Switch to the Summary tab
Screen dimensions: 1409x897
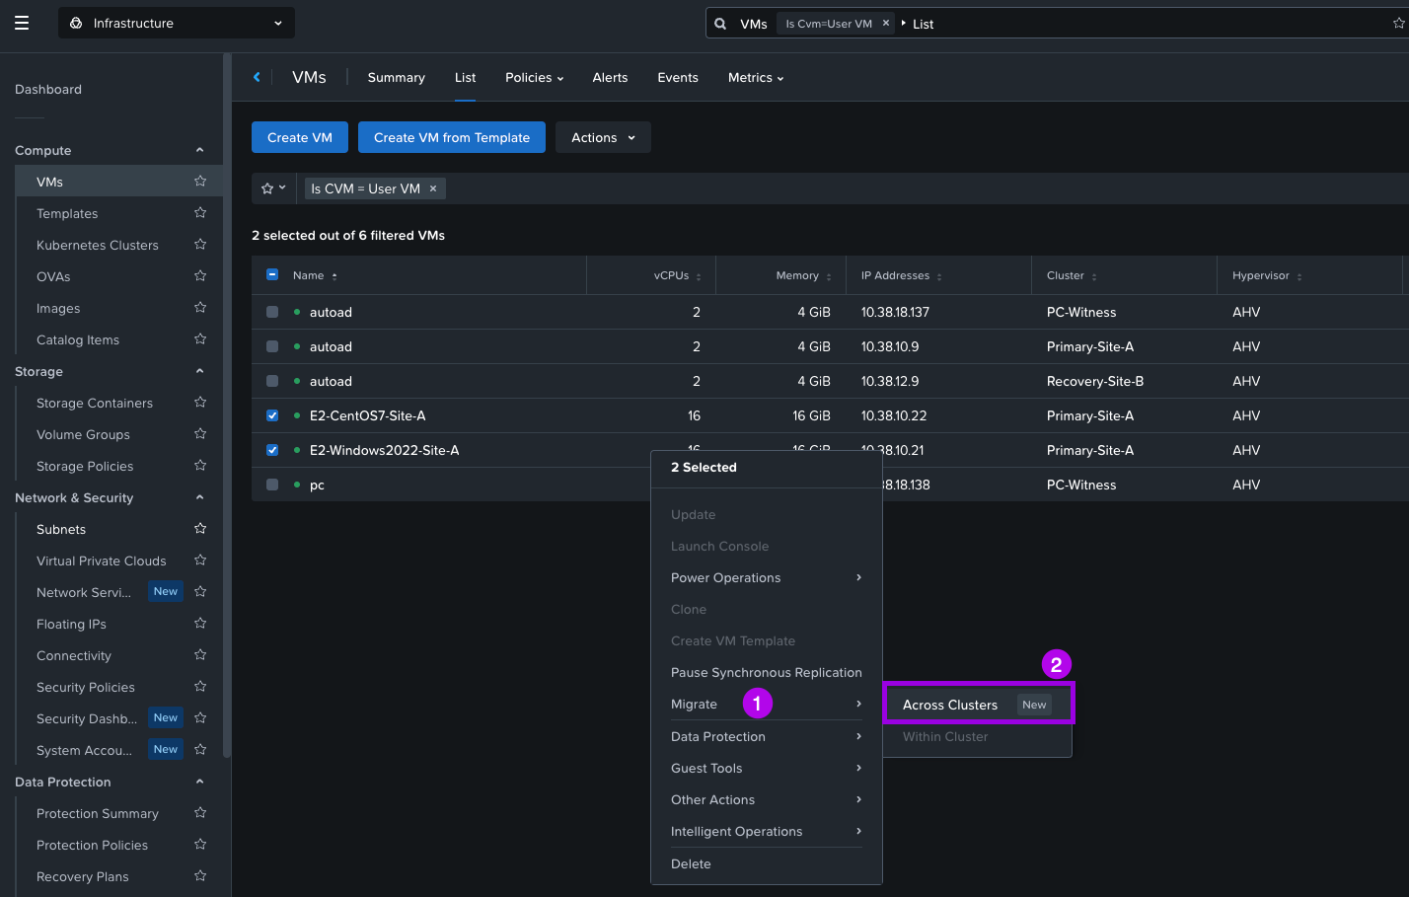pyautogui.click(x=397, y=77)
